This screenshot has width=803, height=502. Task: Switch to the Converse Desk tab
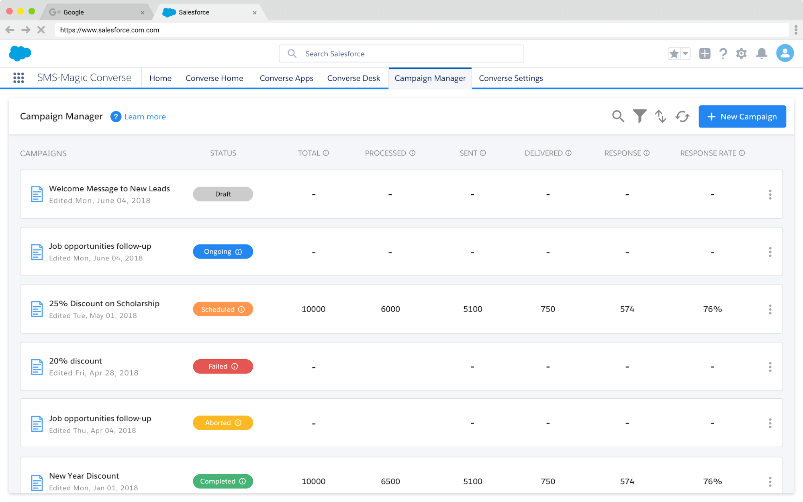[353, 78]
